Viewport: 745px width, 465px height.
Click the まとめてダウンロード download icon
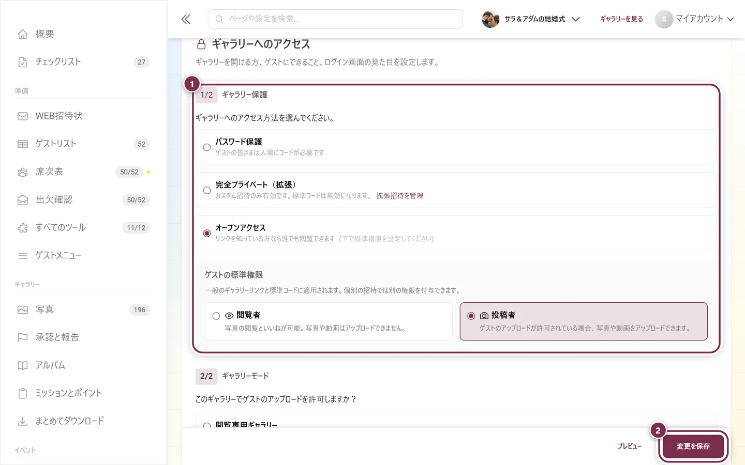[23, 422]
